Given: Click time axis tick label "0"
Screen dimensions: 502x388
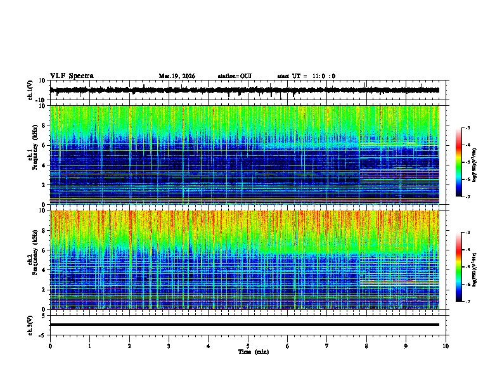Looking at the screenshot, I should (50, 346).
